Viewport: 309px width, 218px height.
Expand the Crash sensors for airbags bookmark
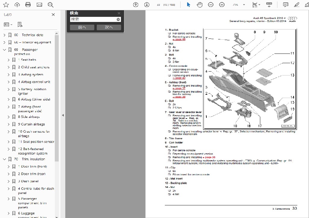point(8,131)
